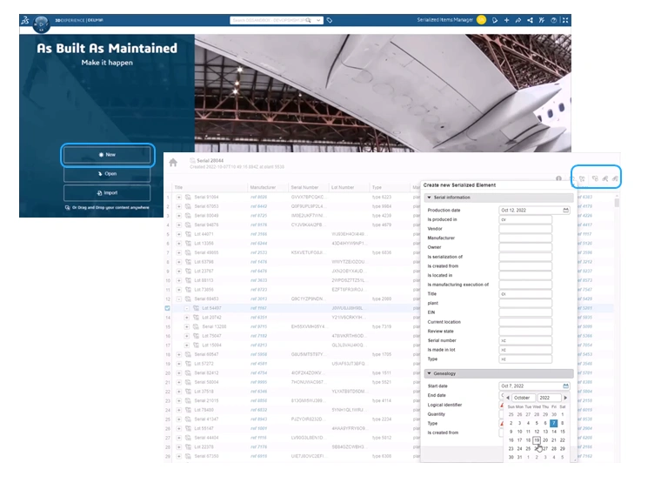Viewport: 661px width, 503px height.
Task: Select day 19 in the calendar
Action: [537, 440]
